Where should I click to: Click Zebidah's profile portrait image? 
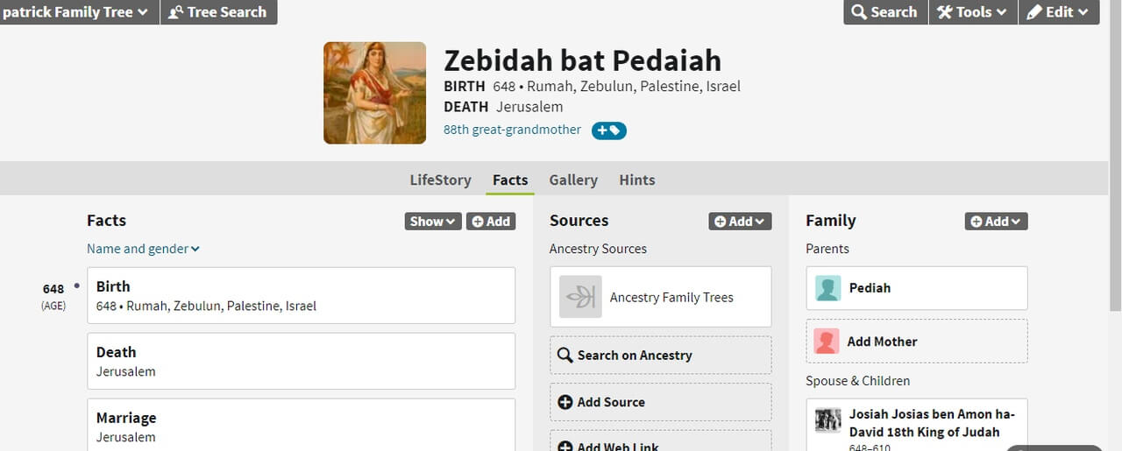point(374,93)
